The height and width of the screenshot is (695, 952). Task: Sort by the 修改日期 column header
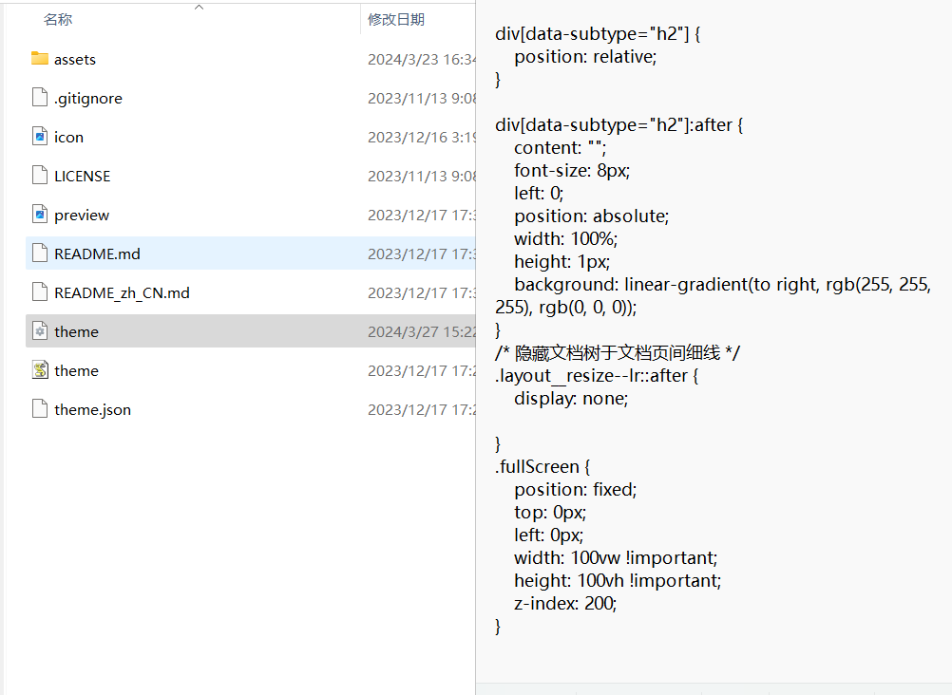point(396,19)
